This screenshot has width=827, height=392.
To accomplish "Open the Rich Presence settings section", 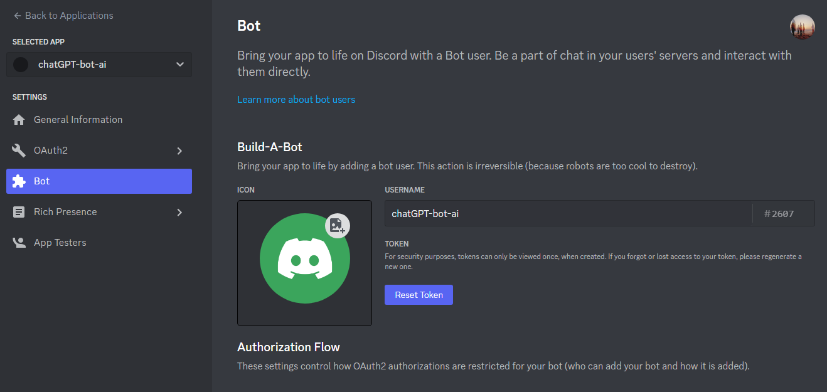I will pos(99,212).
